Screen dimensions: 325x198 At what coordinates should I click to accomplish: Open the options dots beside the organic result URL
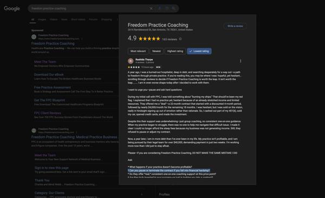pos(76,132)
